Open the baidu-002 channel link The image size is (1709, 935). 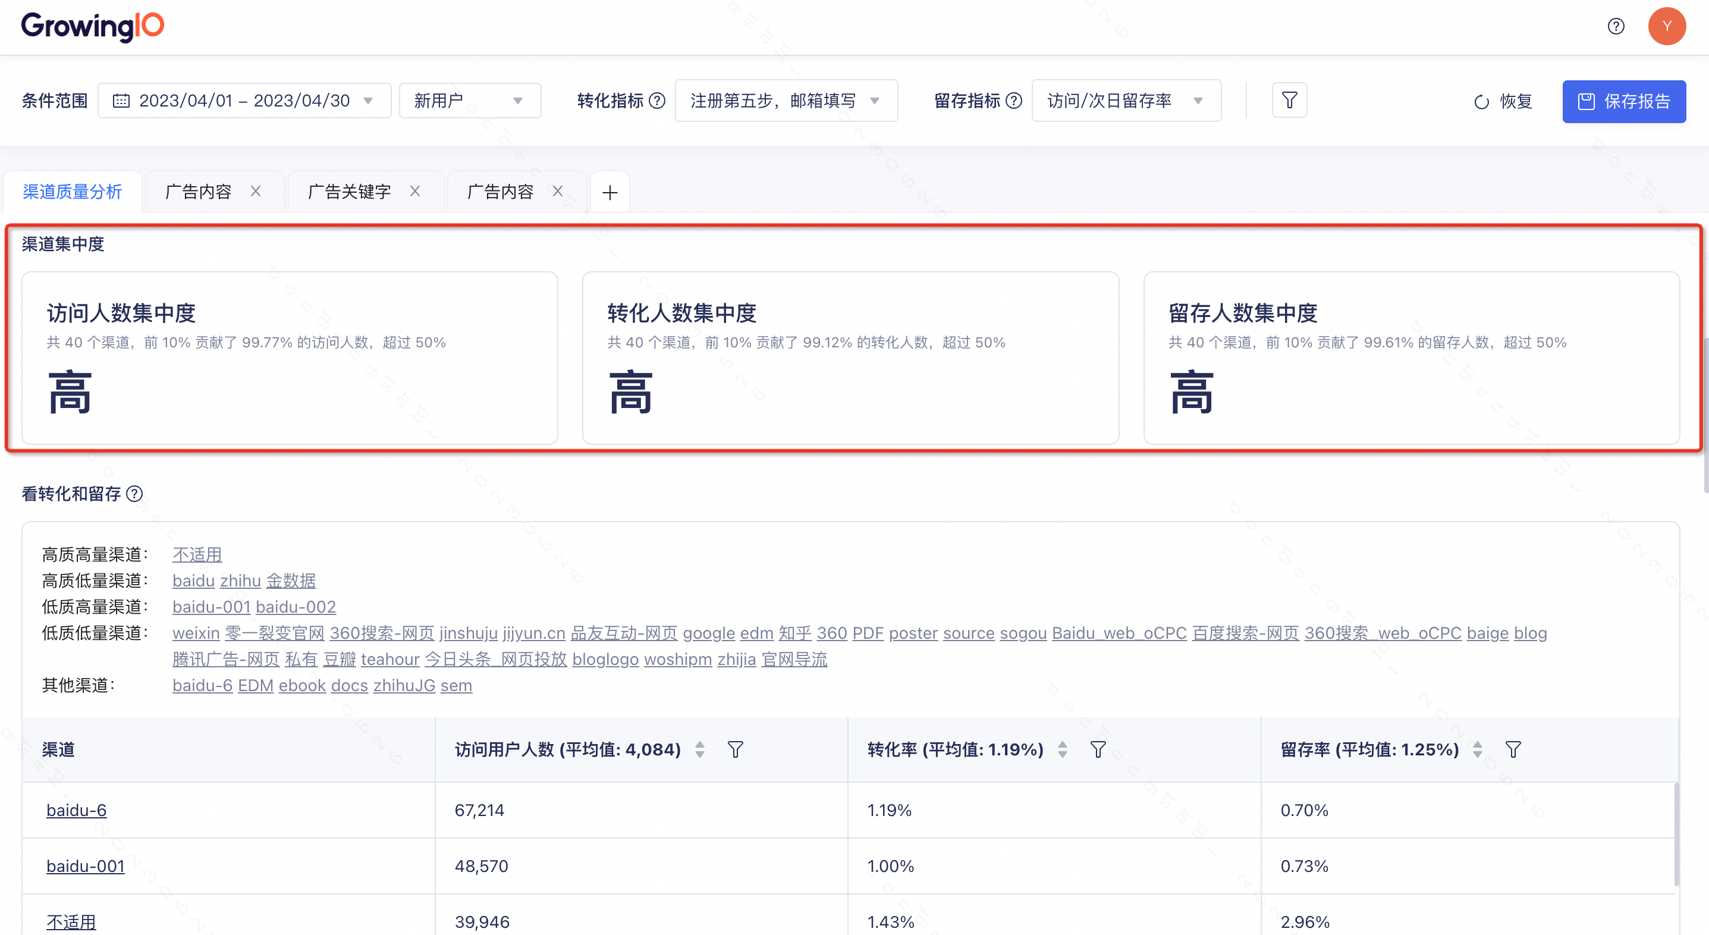point(296,607)
